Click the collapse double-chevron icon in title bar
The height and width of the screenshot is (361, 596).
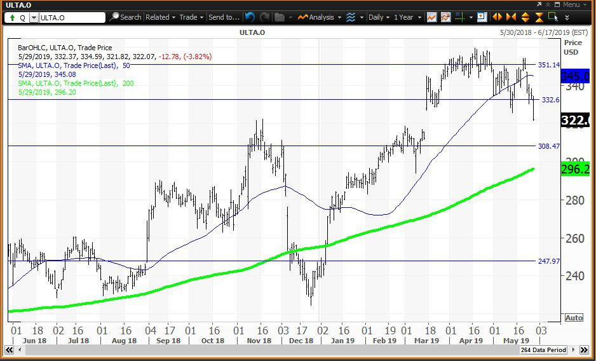[x=548, y=4]
